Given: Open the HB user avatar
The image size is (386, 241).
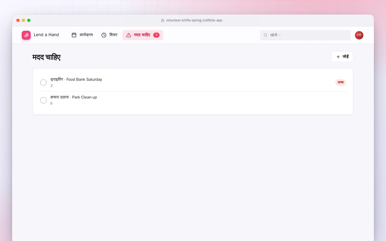Looking at the screenshot, I should 359,35.
